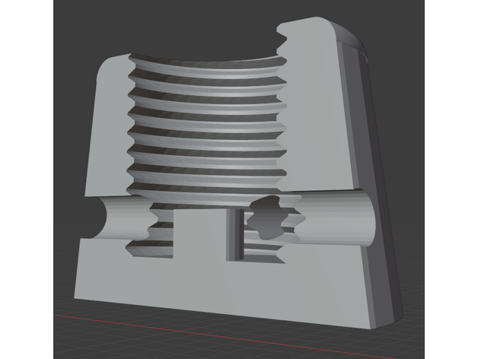Click the empty viewport background left of the model
Image resolution: width=478 pixels, height=359 pixels.
(69, 114)
